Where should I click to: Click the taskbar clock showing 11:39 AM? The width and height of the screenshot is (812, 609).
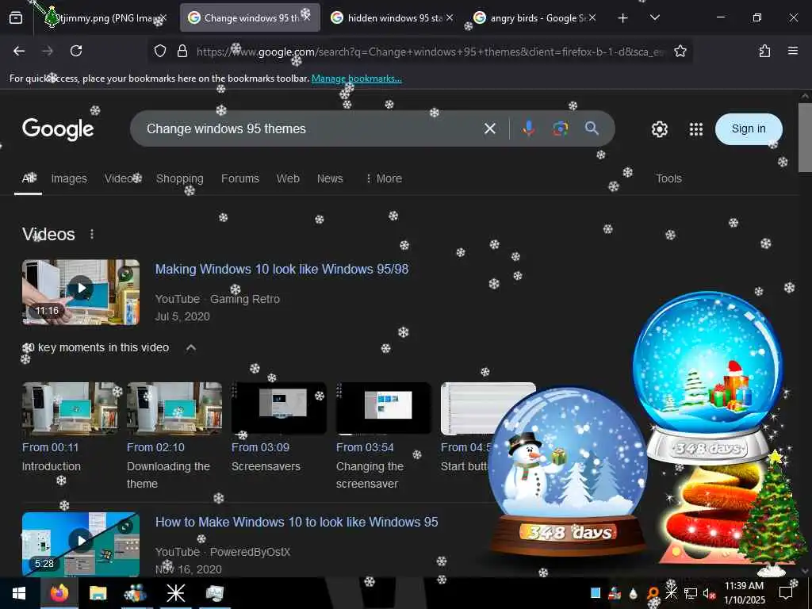[x=744, y=593]
